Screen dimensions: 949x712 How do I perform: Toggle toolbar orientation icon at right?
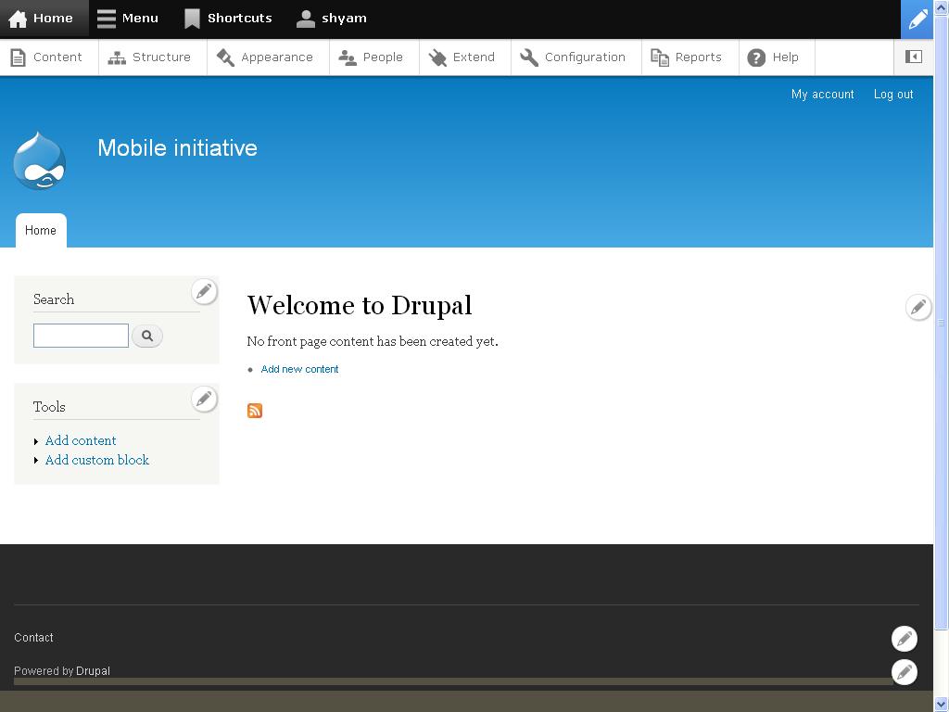click(913, 57)
